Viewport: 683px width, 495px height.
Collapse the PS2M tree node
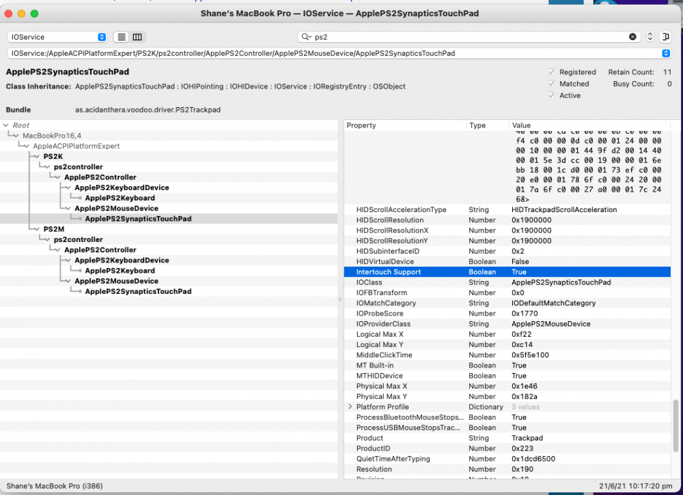(36, 229)
